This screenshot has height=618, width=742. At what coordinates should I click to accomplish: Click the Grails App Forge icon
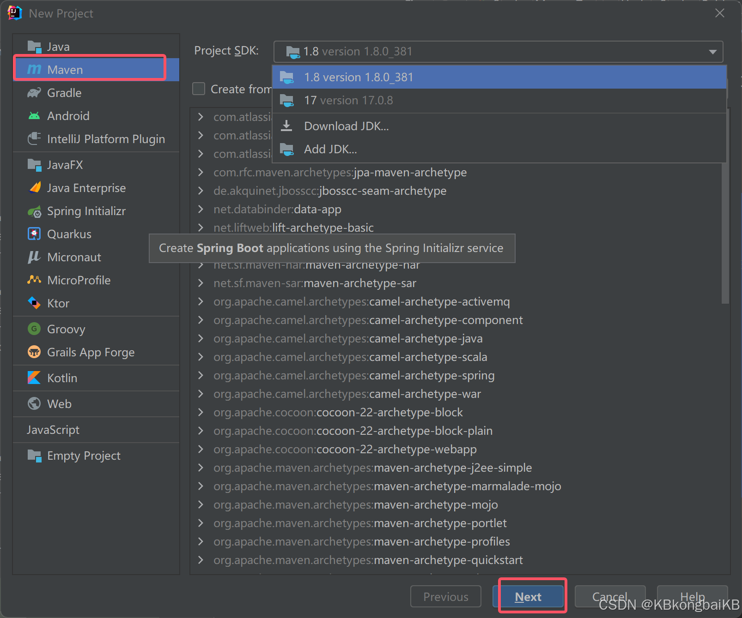[34, 352]
